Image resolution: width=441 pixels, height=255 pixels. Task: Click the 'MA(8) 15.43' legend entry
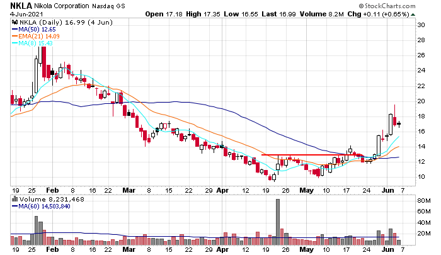(35, 43)
